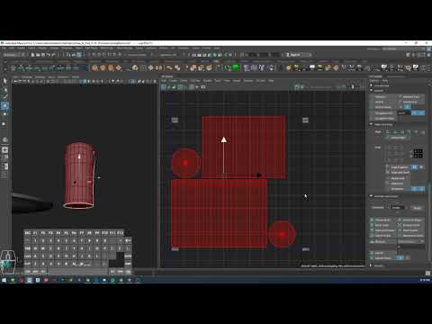Click the Snap Together button
This screenshot has width=432, height=324.
399,166
